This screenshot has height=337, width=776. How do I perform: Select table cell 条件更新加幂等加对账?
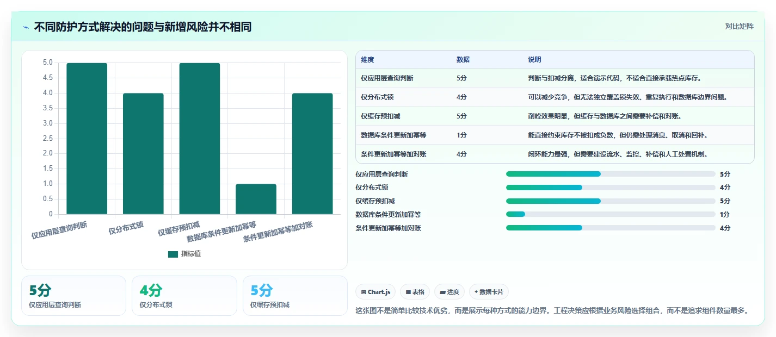point(393,154)
